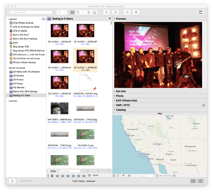Open the gear settings toolbar icon

point(136,12)
